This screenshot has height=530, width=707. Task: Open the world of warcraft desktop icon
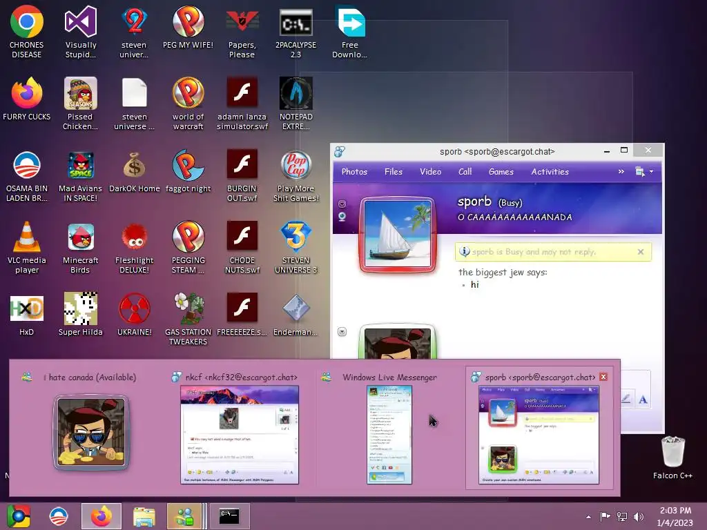pos(188,104)
